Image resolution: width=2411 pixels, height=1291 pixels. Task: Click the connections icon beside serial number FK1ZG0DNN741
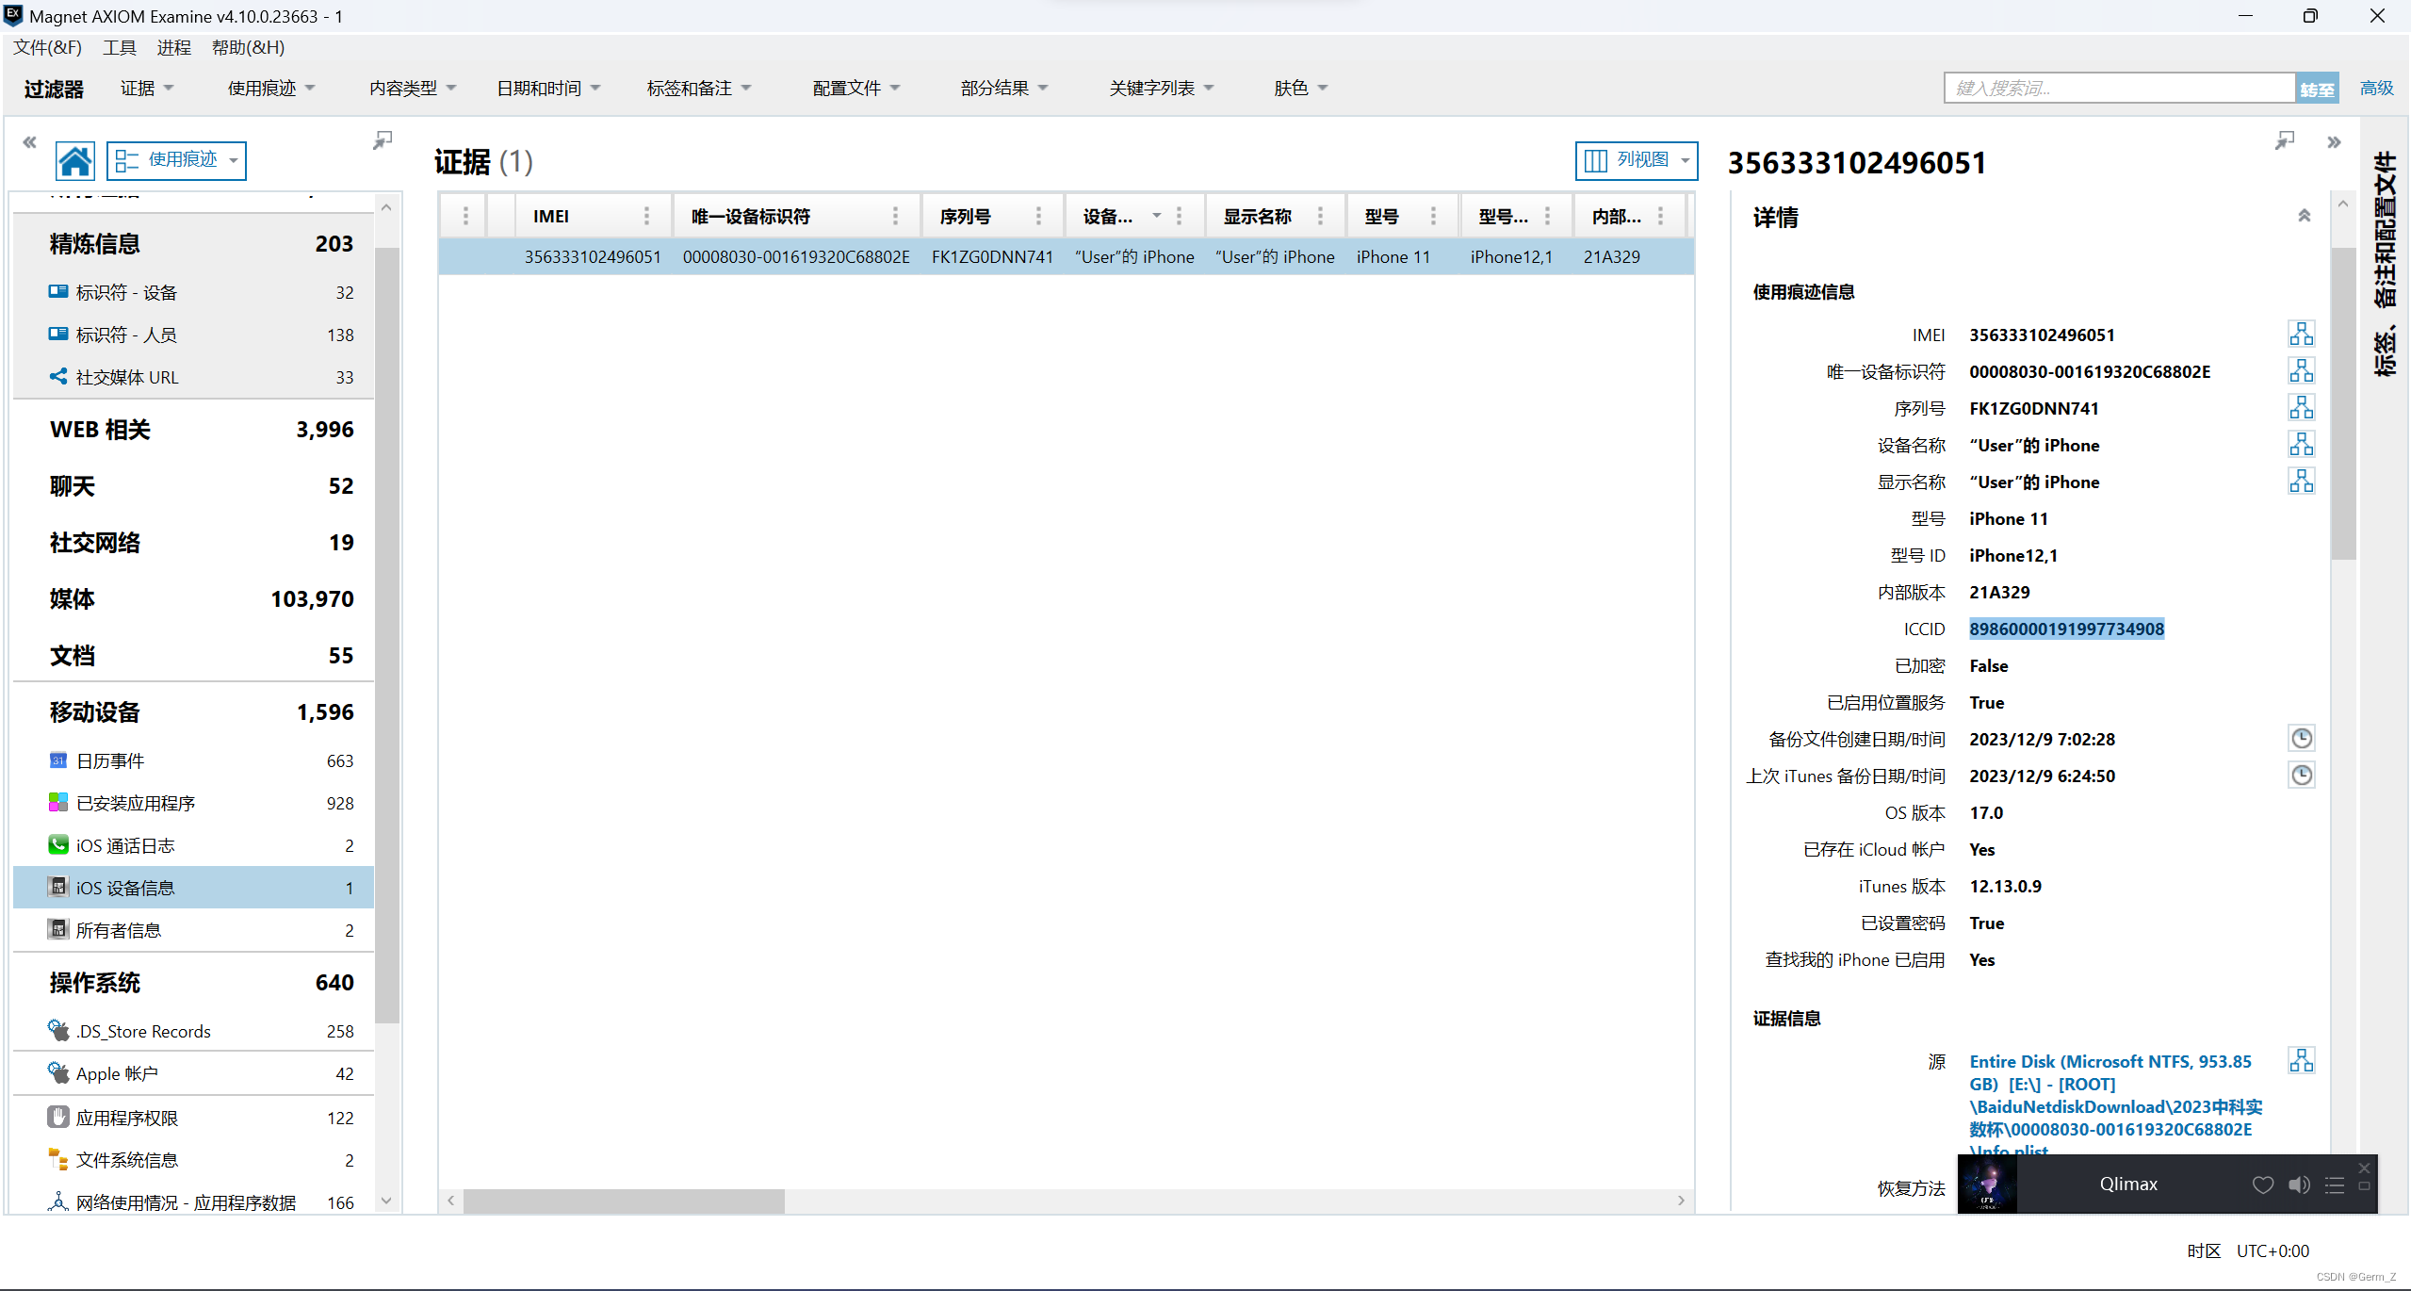(2301, 408)
